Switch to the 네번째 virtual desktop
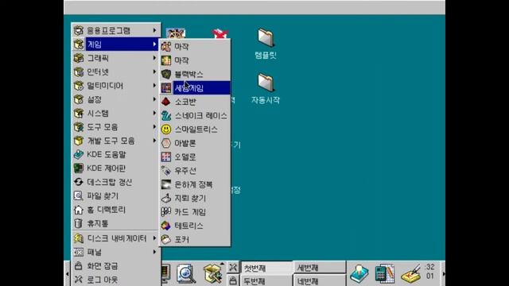The height and width of the screenshot is (286, 509). tap(320, 280)
